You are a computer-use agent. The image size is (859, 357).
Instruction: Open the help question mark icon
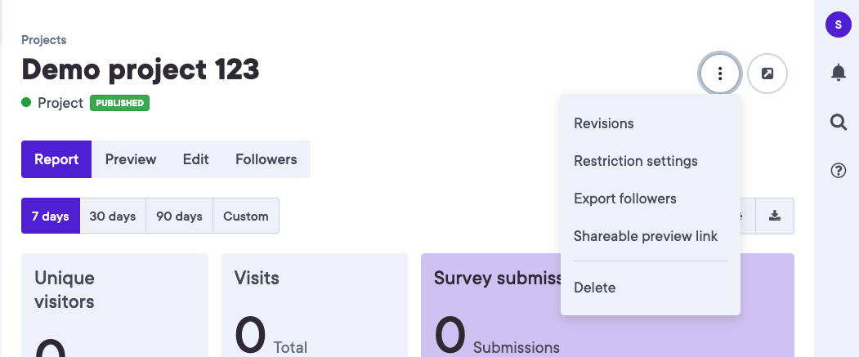[838, 171]
